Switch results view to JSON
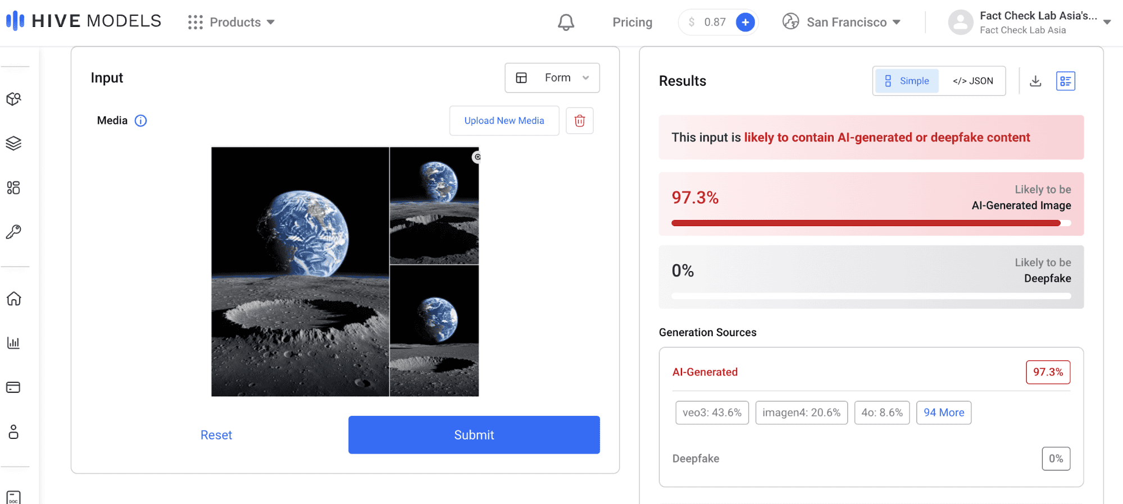1123x504 pixels. [972, 81]
